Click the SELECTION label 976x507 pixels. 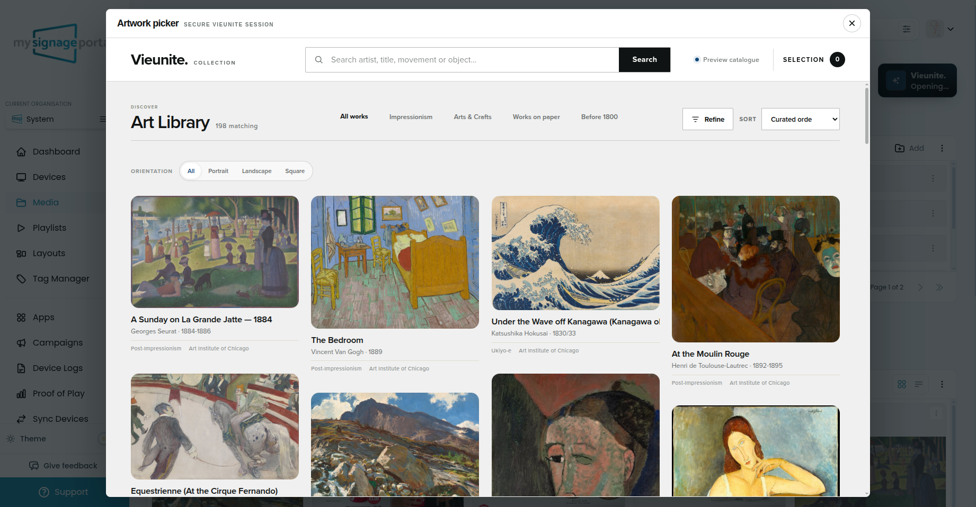[803, 60]
